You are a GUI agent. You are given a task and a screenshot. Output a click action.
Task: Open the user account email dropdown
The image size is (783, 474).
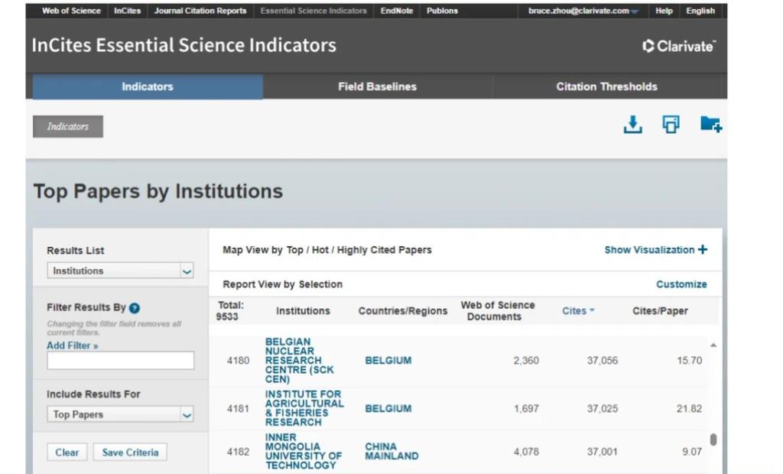[583, 11]
